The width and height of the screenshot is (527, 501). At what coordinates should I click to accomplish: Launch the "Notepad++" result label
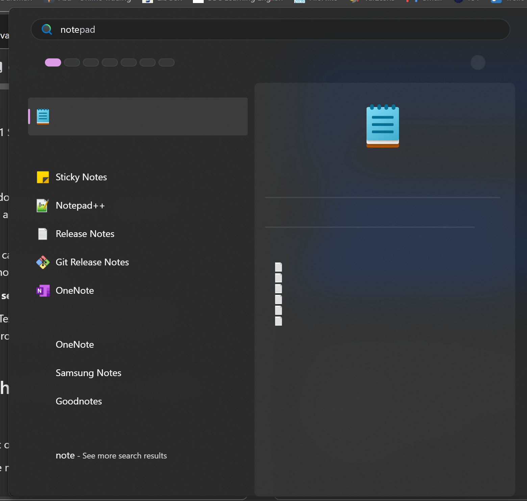point(80,206)
